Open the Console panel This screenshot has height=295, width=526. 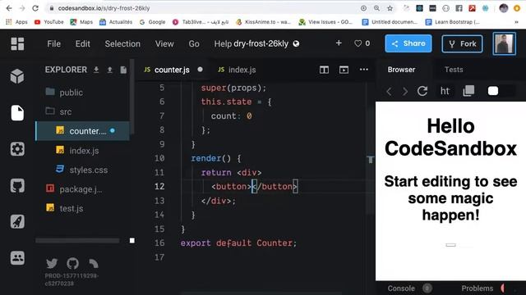[x=401, y=288]
